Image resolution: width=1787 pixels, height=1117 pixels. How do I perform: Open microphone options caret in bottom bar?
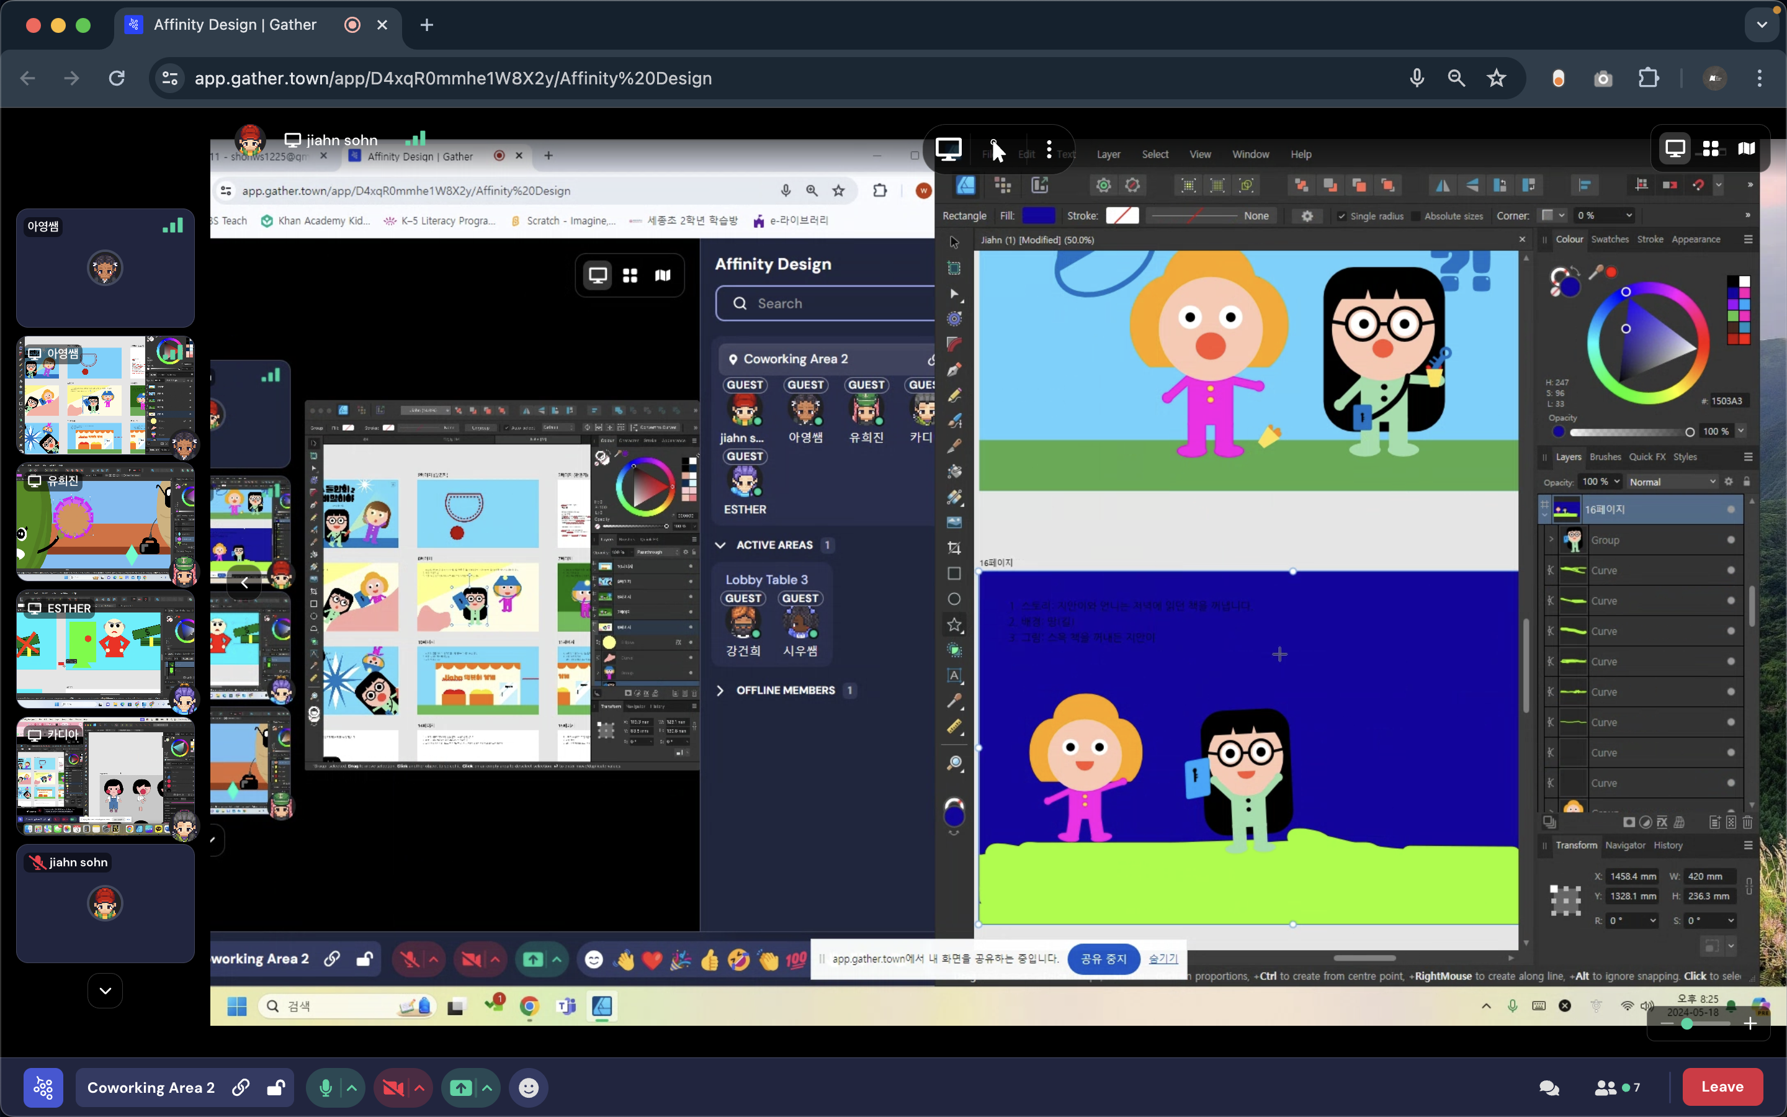coord(351,1087)
